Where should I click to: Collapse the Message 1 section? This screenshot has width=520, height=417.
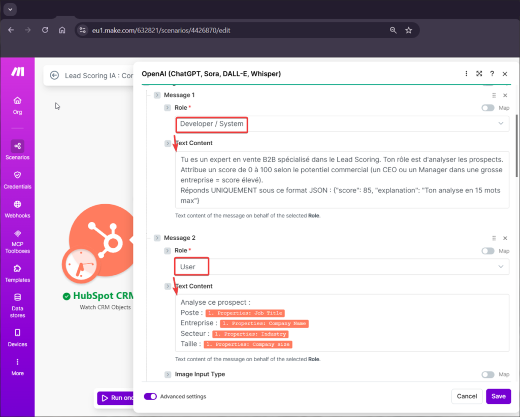(x=157, y=95)
